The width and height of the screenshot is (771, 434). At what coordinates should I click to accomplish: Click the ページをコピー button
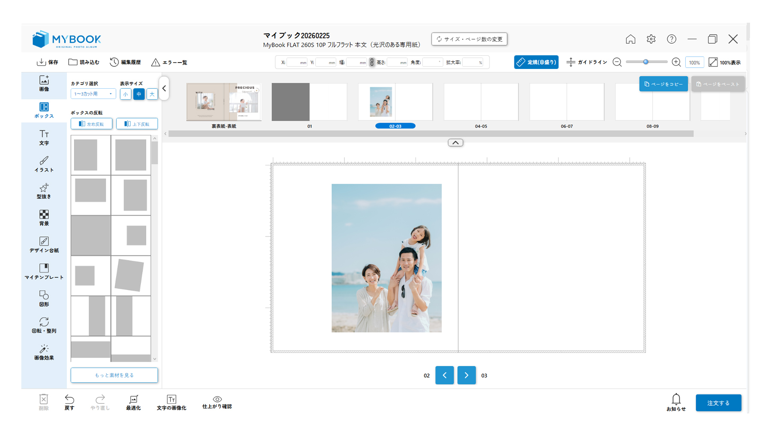point(663,84)
